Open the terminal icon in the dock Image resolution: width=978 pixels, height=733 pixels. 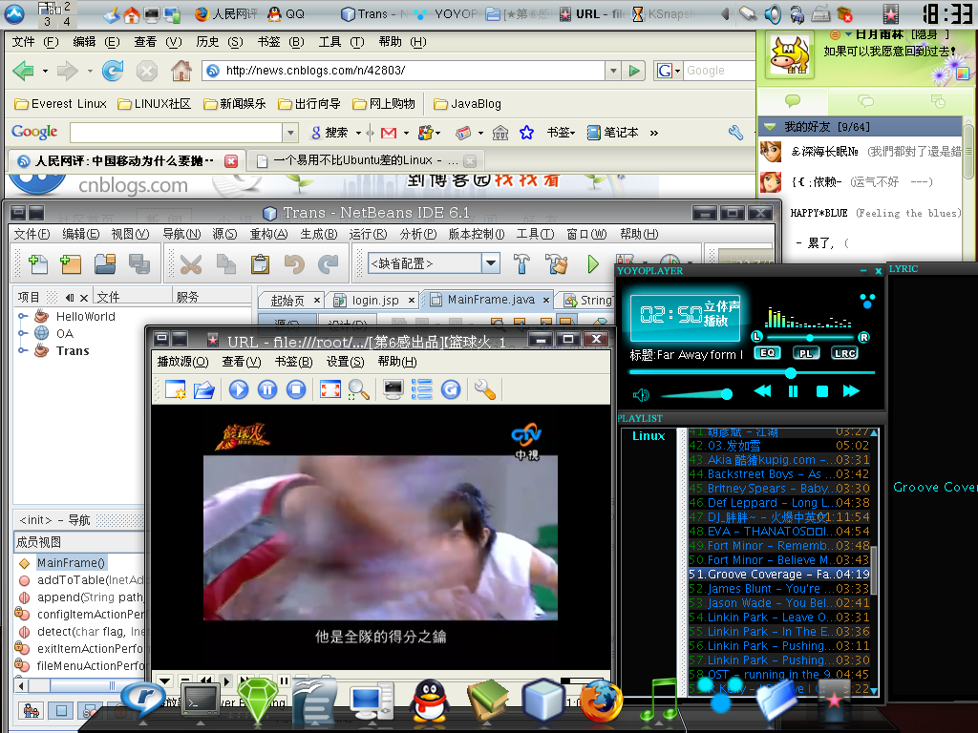(201, 702)
